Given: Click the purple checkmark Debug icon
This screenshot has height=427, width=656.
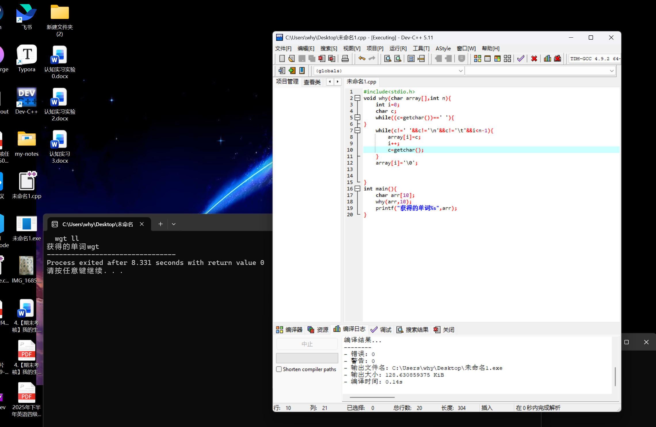Looking at the screenshot, I should pyautogui.click(x=520, y=59).
